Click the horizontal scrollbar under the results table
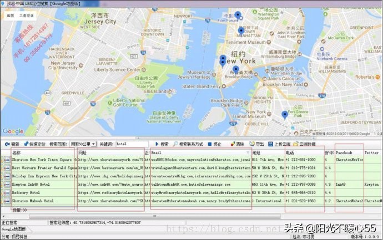This screenshot has height=240, width=383. click(155, 216)
